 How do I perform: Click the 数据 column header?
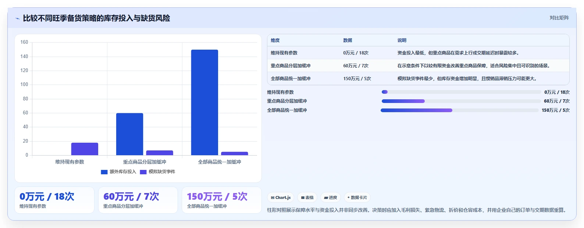tap(348, 40)
